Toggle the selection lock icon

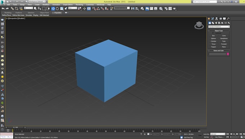click(x=145, y=134)
